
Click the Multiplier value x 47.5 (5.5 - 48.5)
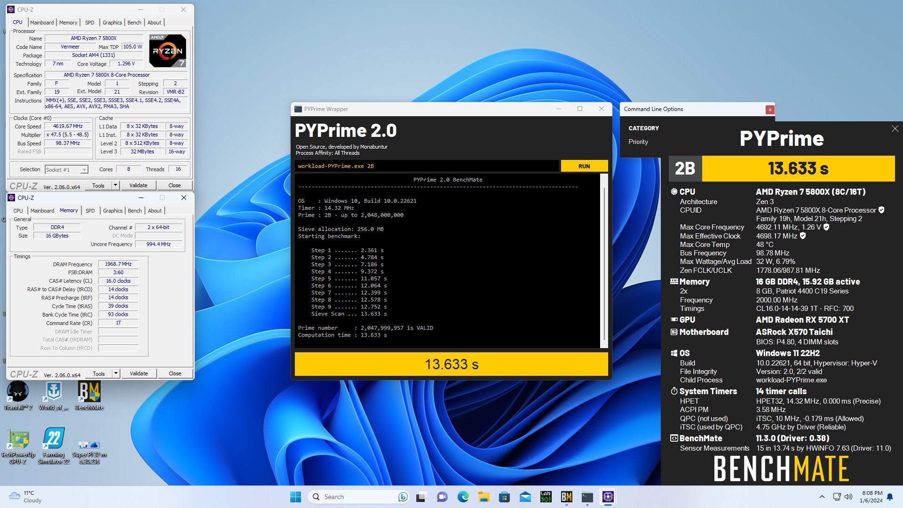tap(68, 135)
